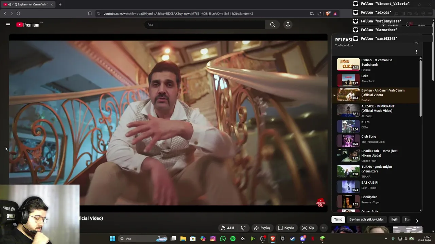Viewport: 435px width, 244px height.
Task: Select Bayhan adlı yükleyiciden chip
Action: coord(367,219)
